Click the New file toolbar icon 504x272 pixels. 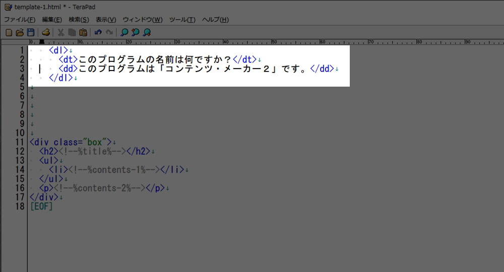(x=9, y=32)
